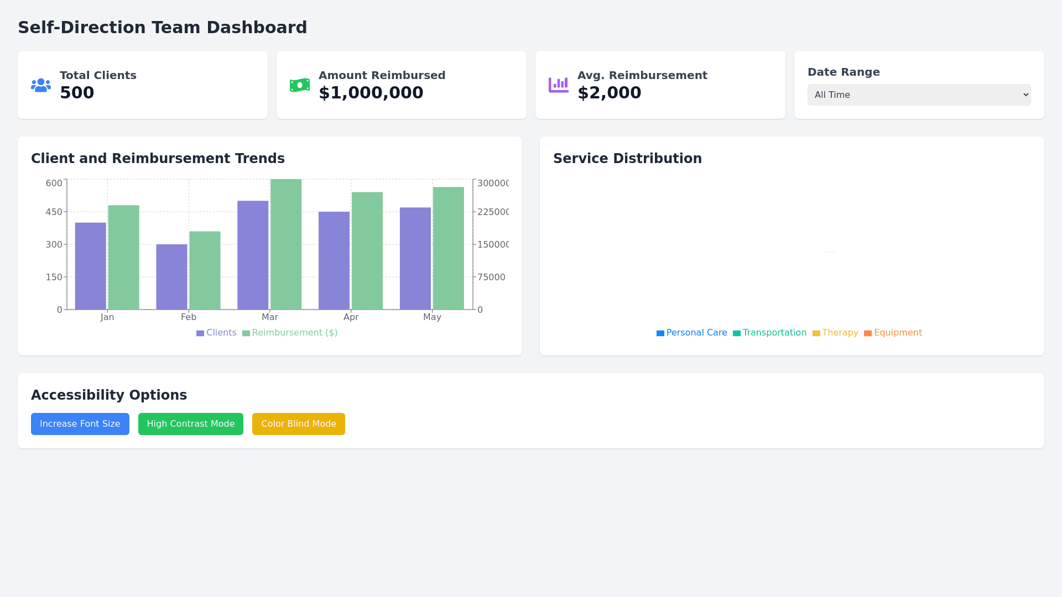The image size is (1062, 597).
Task: Click the purple bar chart icon
Action: click(x=558, y=85)
